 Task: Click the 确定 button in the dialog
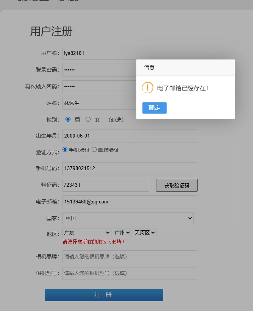point(154,108)
